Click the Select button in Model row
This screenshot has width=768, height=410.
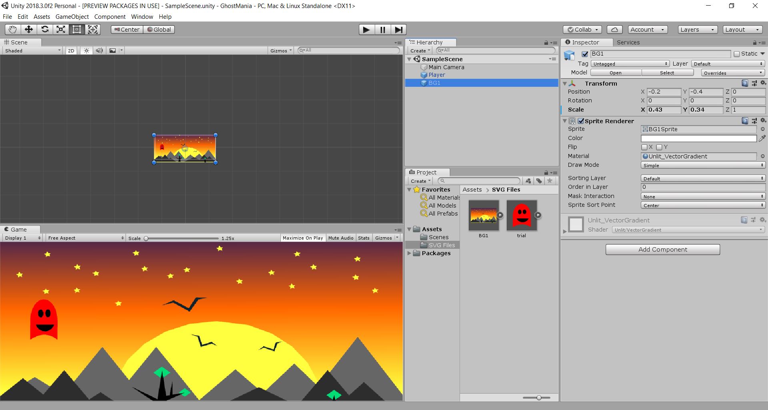(667, 72)
